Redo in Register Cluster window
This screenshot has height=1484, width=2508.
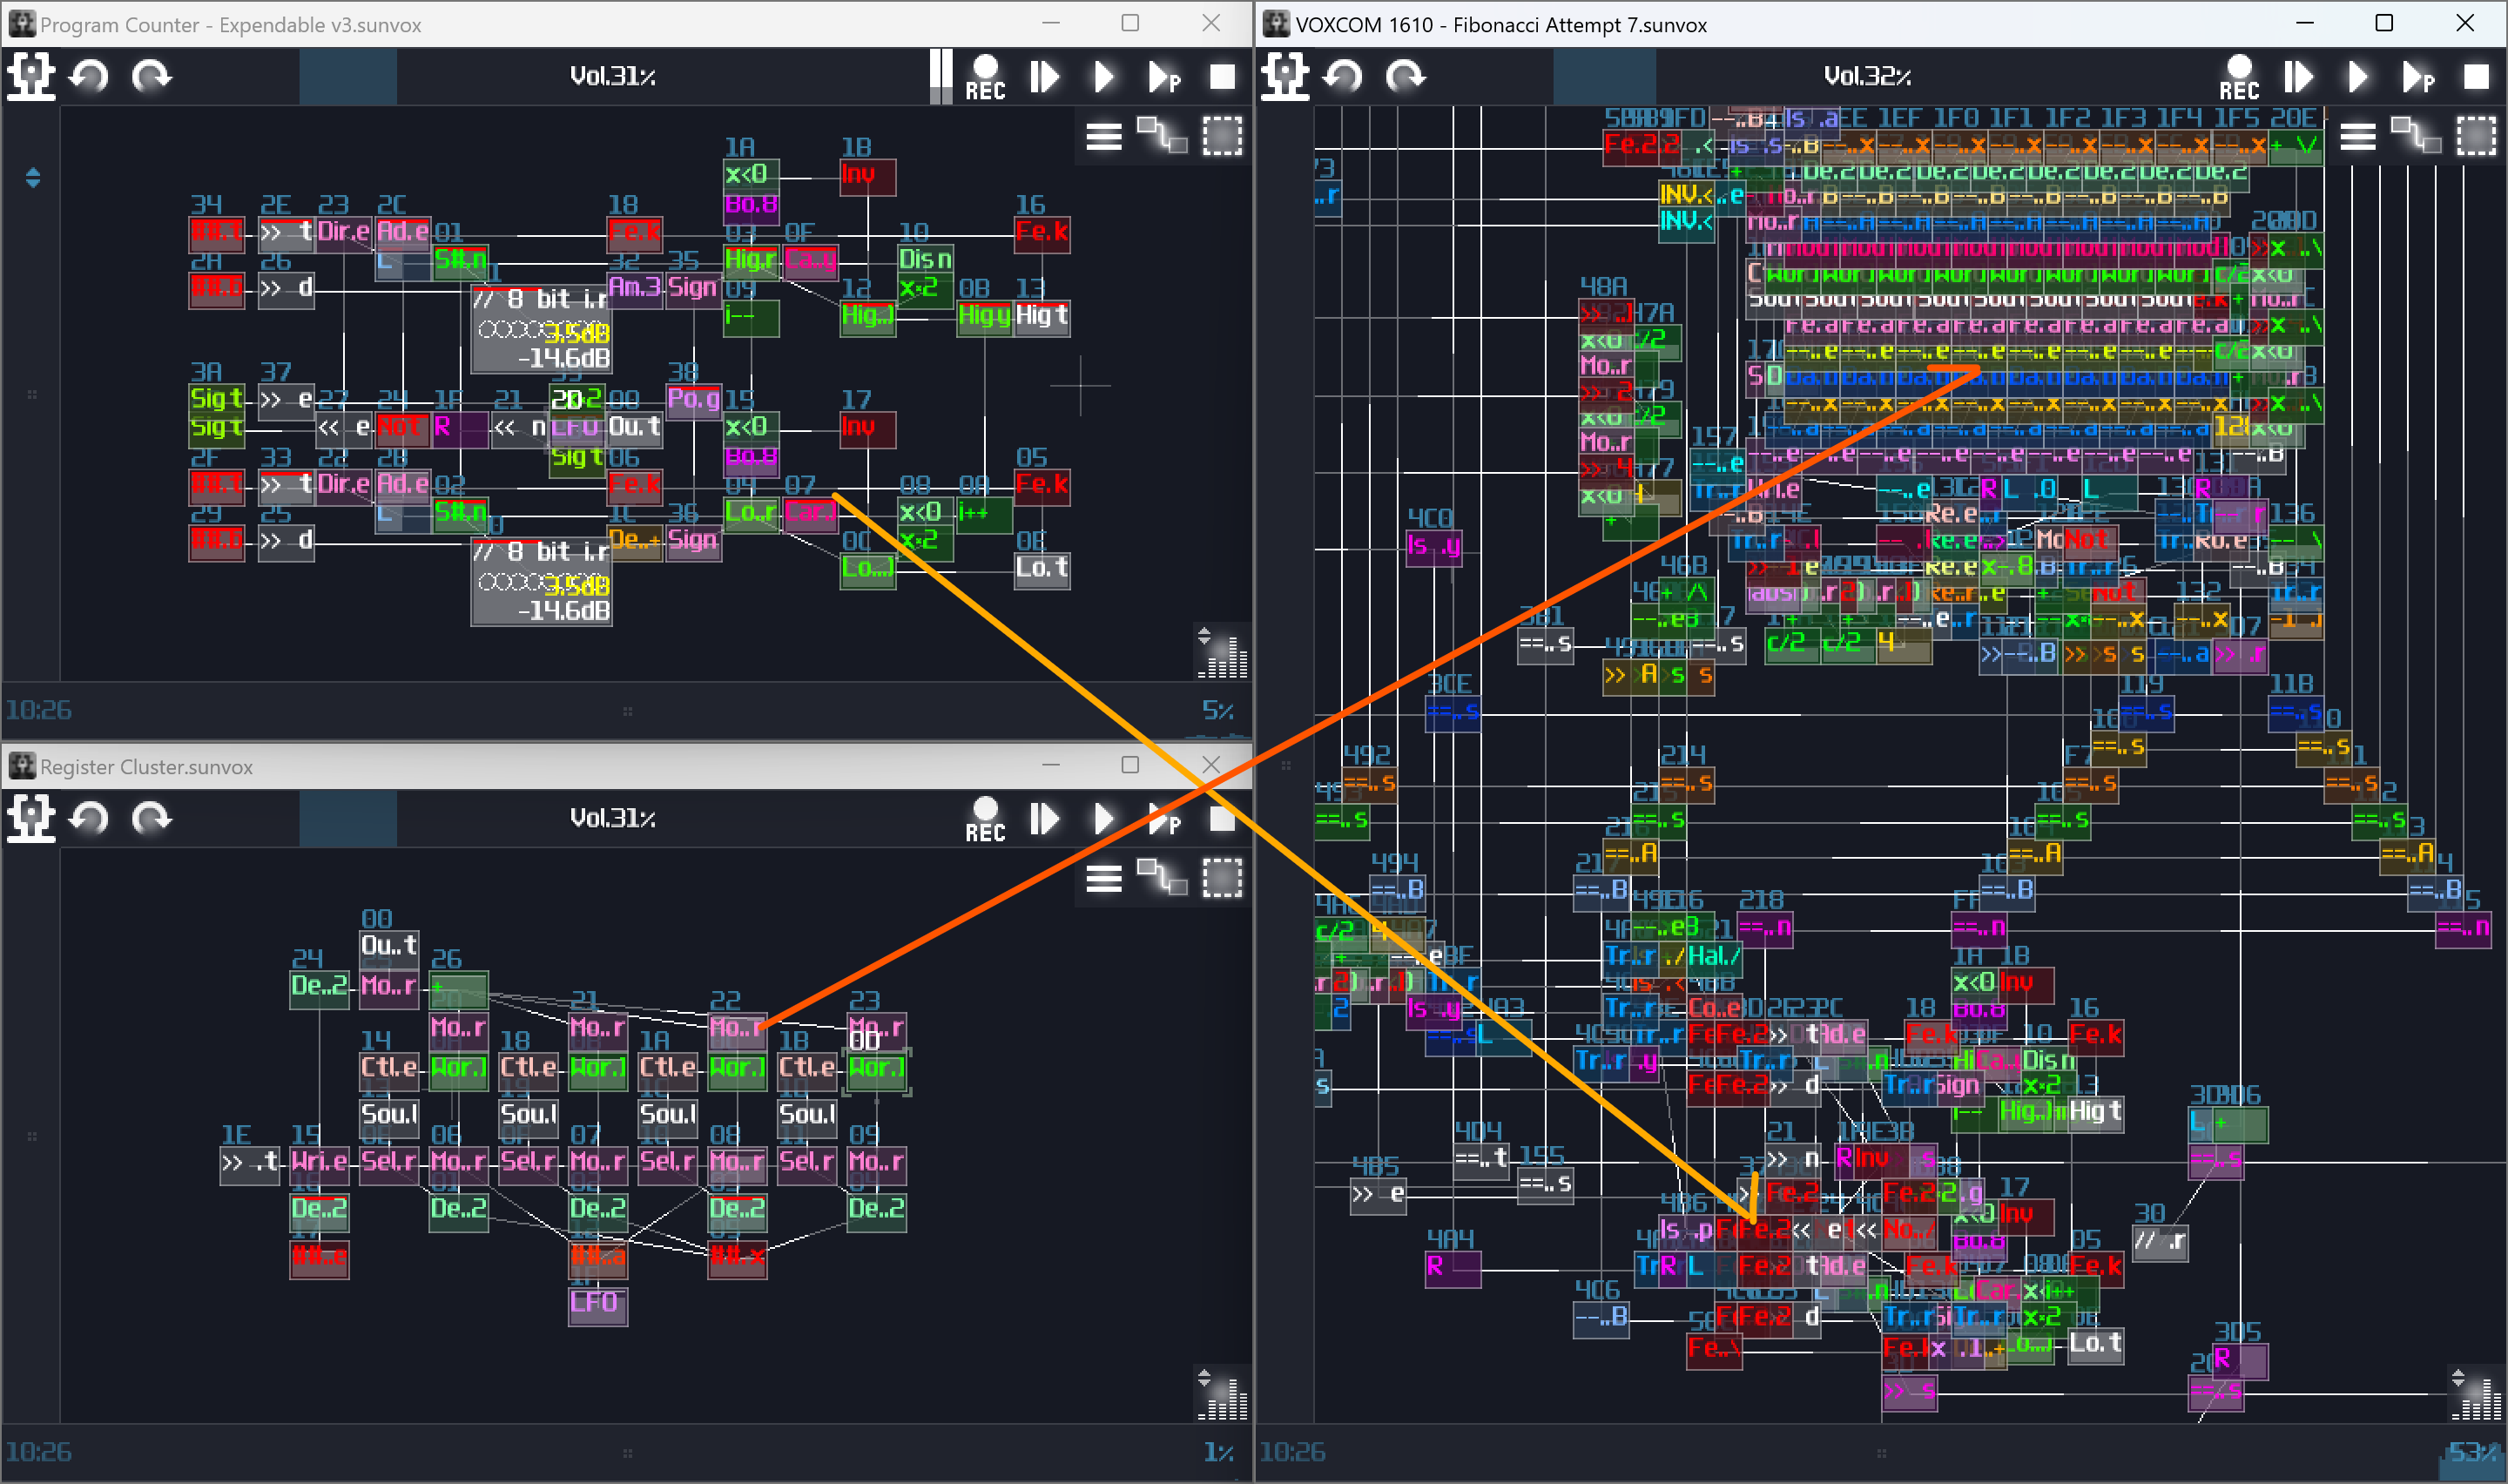point(151,818)
